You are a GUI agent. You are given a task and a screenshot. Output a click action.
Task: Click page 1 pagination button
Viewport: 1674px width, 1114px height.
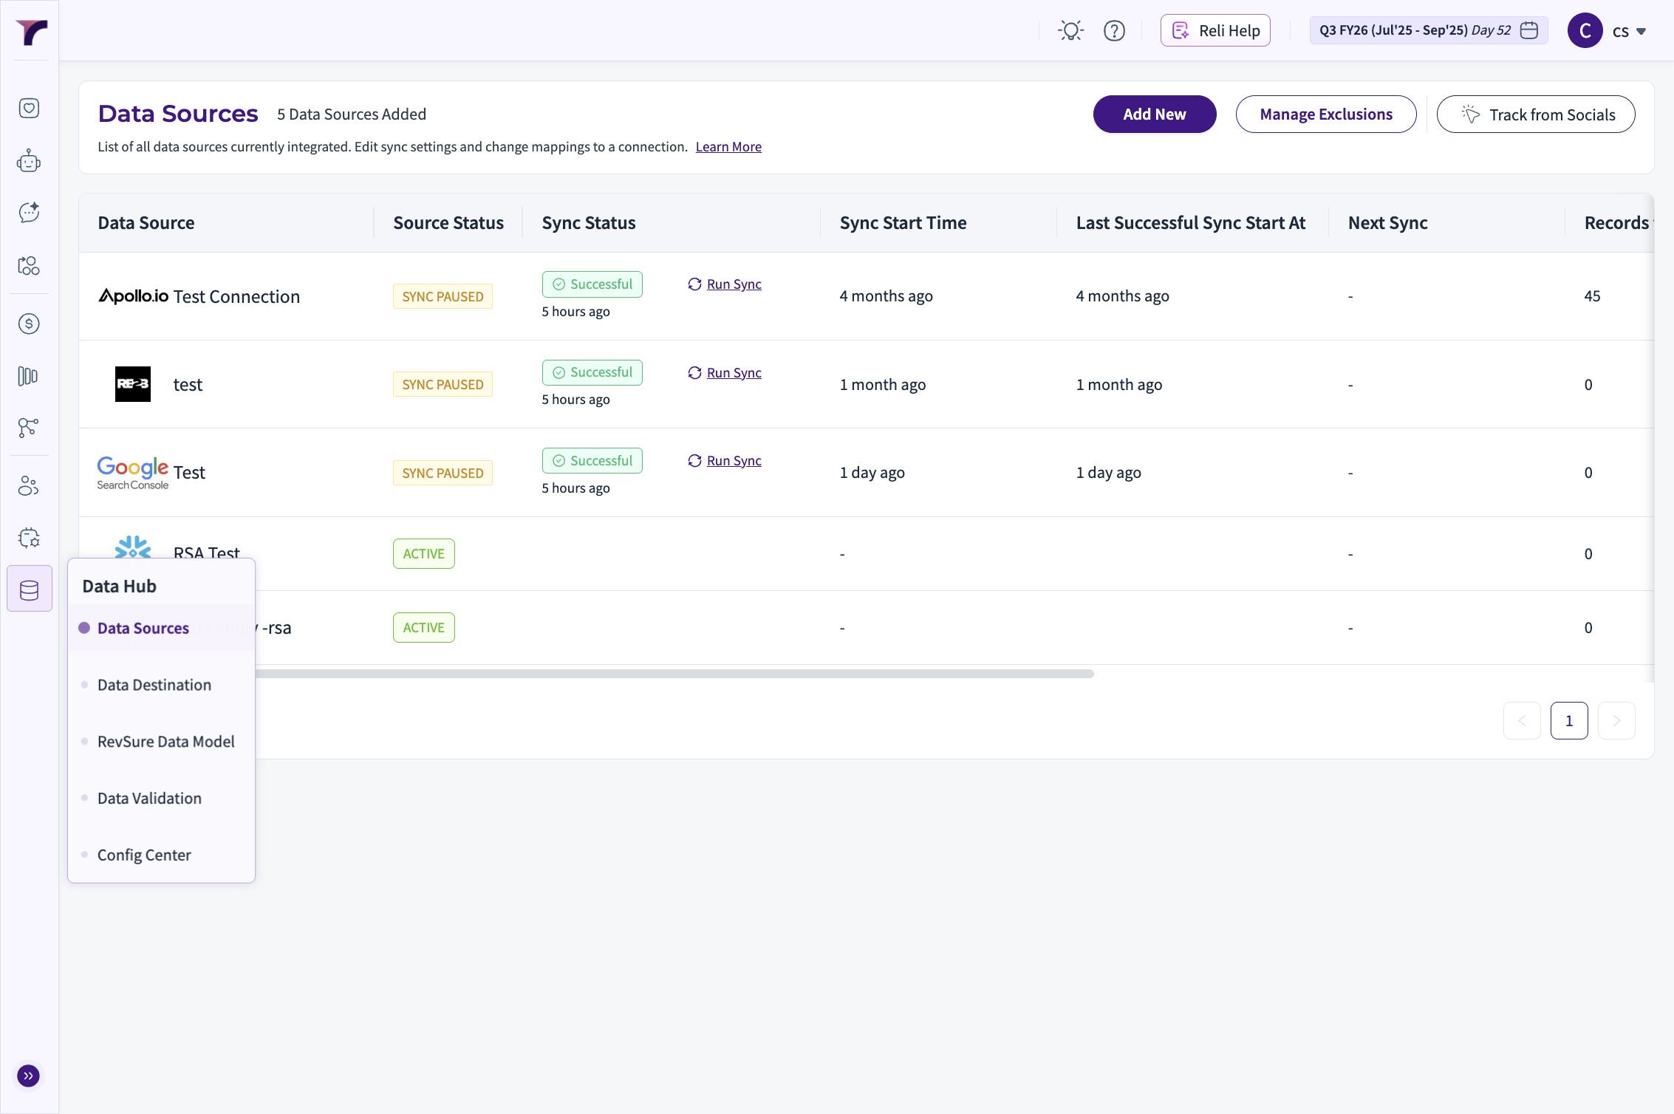pos(1568,720)
